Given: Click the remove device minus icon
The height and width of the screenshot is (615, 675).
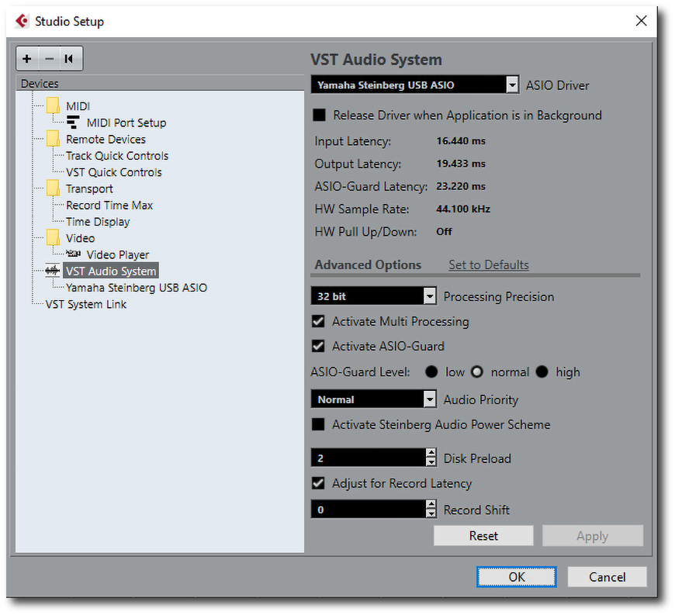Looking at the screenshot, I should [49, 58].
